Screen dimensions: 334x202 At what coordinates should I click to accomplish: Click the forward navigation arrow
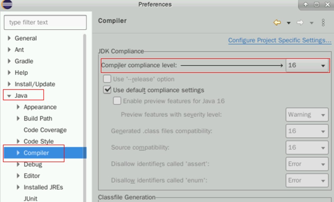300,23
